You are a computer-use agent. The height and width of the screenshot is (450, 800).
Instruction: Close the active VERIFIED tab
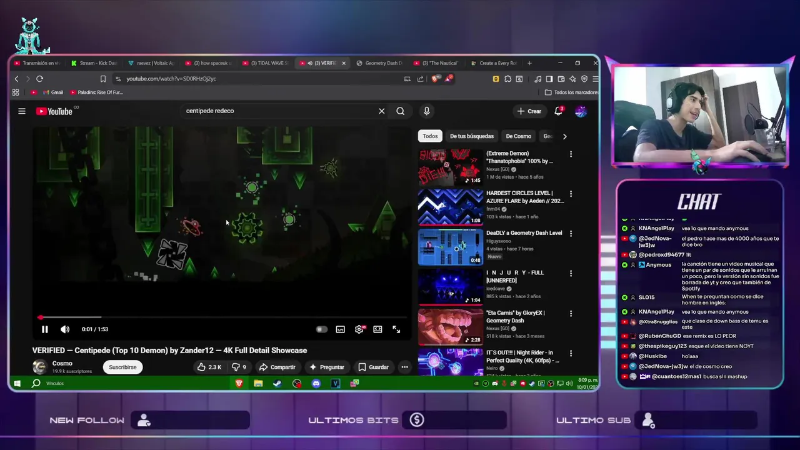[343, 63]
